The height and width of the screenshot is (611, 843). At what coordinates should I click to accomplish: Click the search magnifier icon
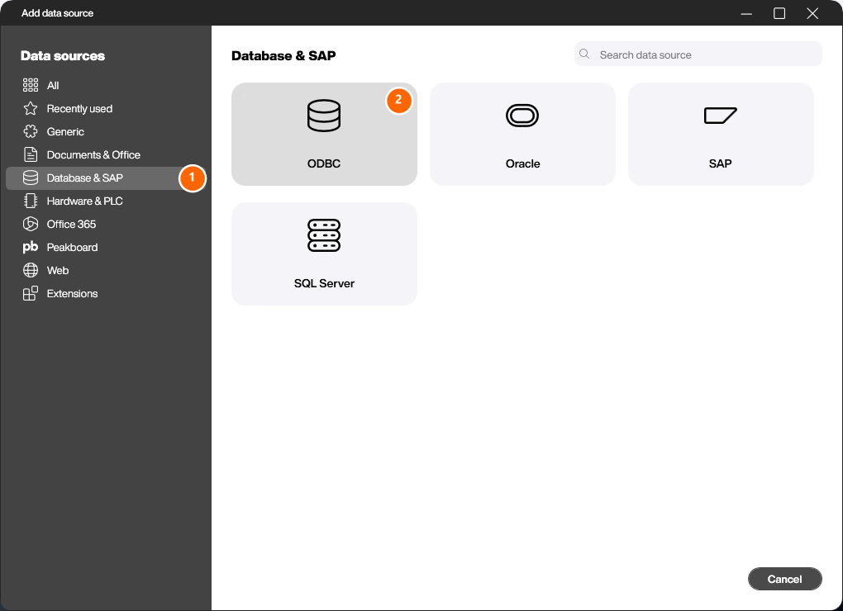coord(584,54)
